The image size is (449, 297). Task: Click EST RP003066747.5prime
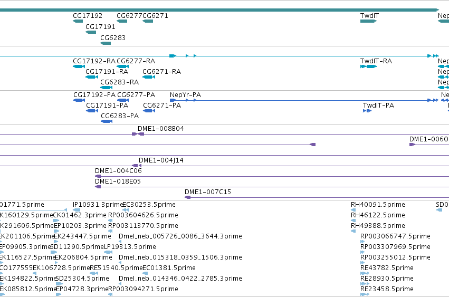coord(395,236)
